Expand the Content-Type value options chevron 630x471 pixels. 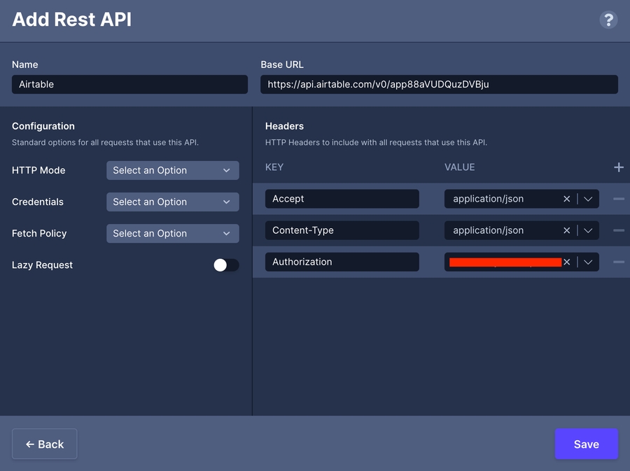pyautogui.click(x=588, y=230)
